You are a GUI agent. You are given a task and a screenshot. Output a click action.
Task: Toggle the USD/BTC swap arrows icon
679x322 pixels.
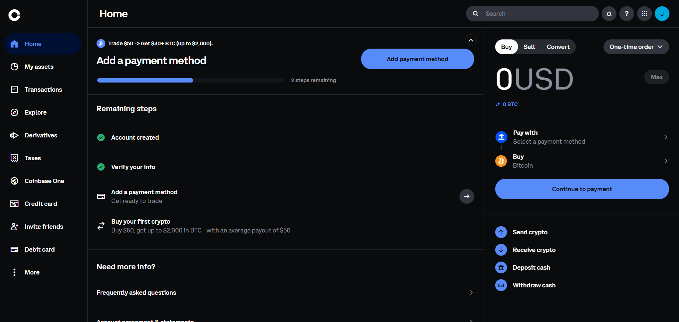coord(498,104)
